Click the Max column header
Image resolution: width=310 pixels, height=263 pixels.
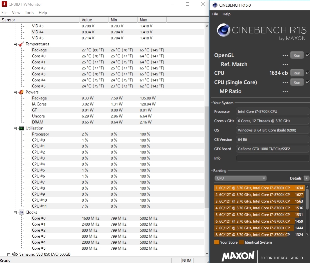pyautogui.click(x=152, y=20)
